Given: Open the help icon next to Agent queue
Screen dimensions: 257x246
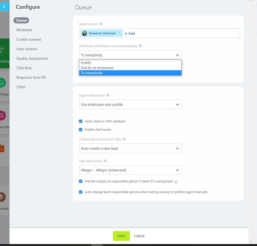Looking at the screenshot, I should pos(100,23).
